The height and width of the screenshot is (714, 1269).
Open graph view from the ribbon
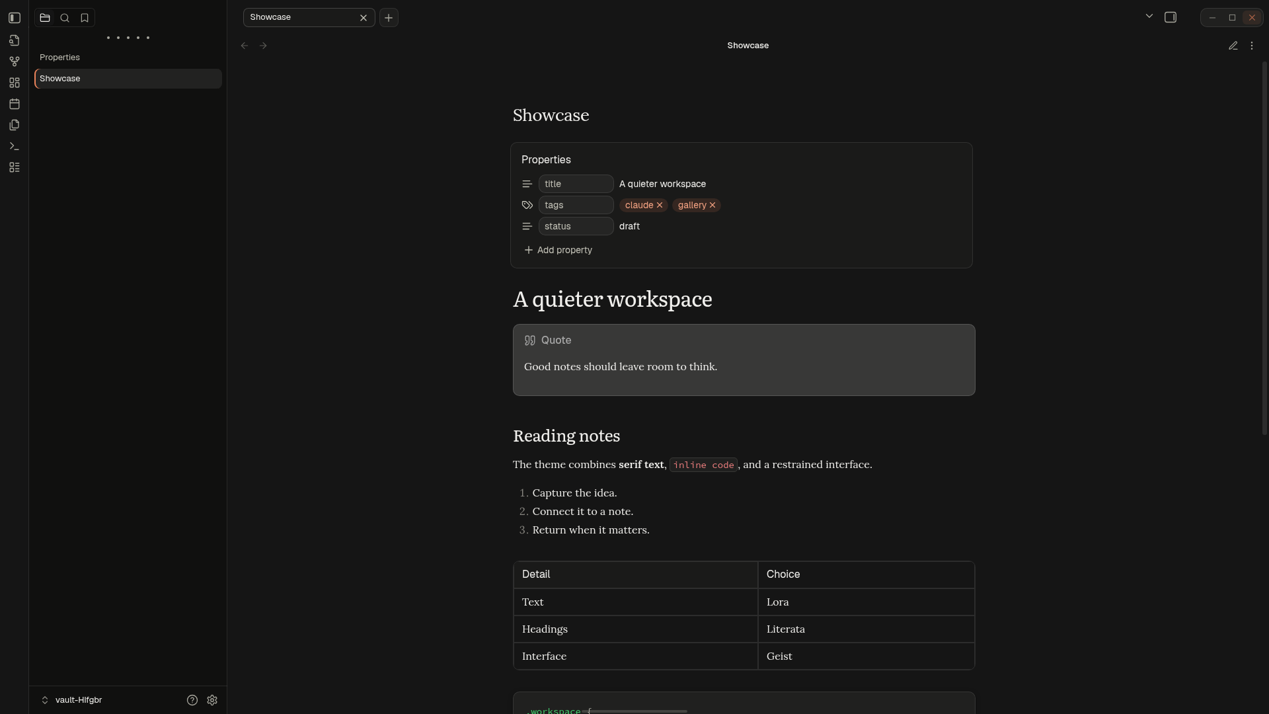point(15,61)
